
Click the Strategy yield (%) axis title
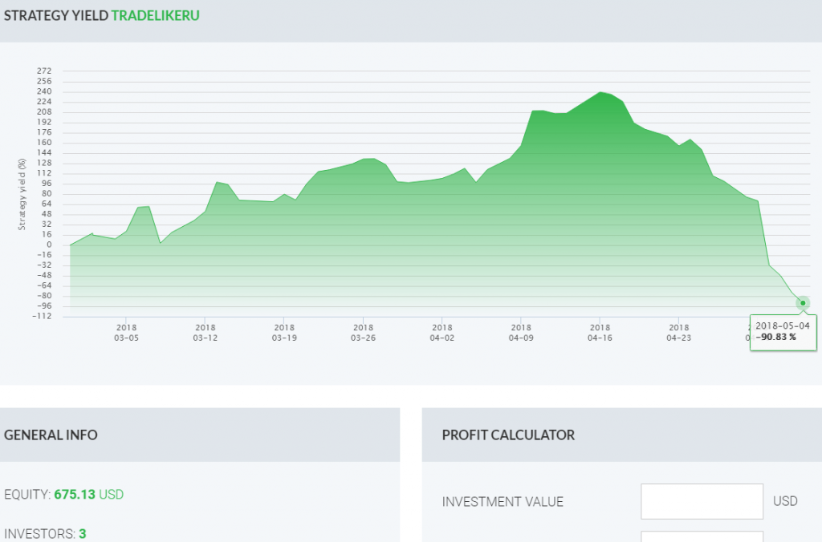coord(22,194)
